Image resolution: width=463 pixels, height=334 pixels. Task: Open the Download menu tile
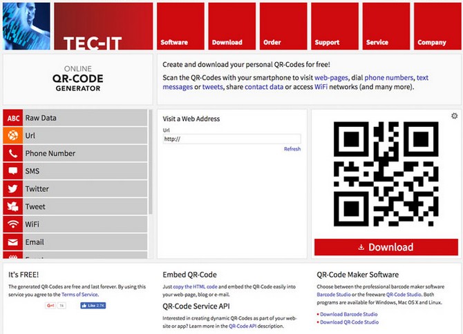(231, 26)
